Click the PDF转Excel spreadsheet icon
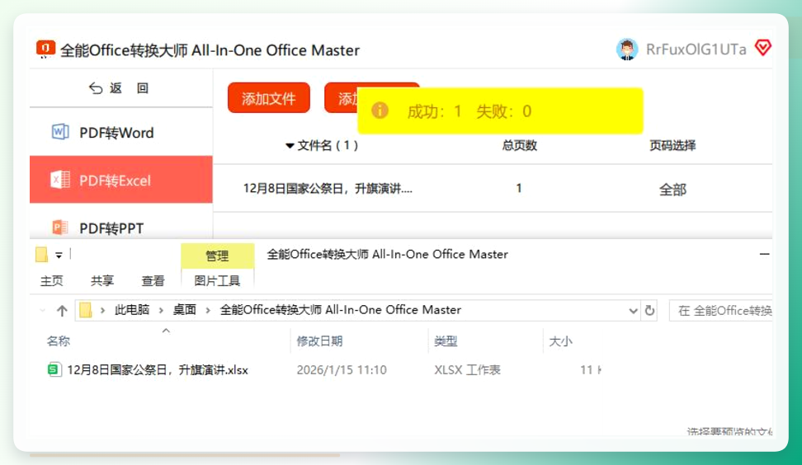802x465 pixels. pyautogui.click(x=60, y=180)
